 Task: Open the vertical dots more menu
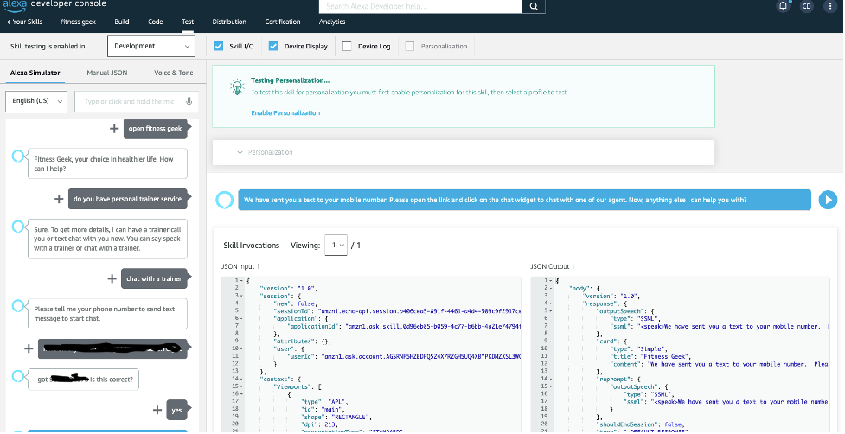[830, 6]
